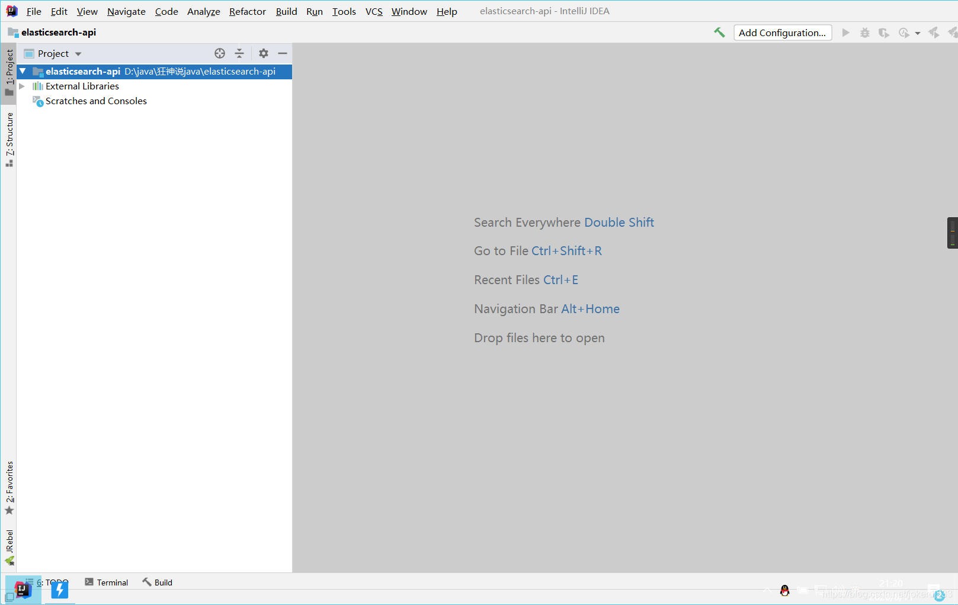
Task: Click the Collapse All icon in Project panel
Action: click(239, 53)
